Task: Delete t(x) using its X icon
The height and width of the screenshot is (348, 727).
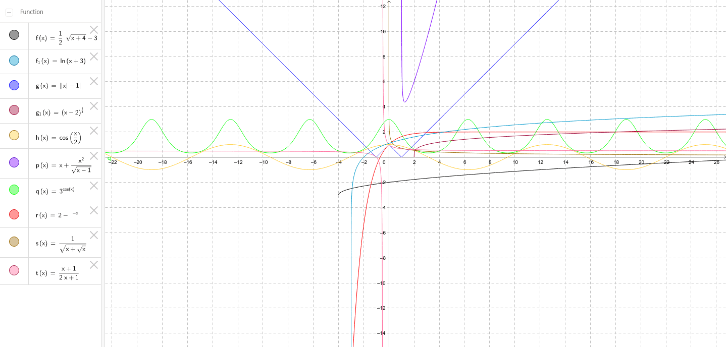Action: pyautogui.click(x=94, y=265)
